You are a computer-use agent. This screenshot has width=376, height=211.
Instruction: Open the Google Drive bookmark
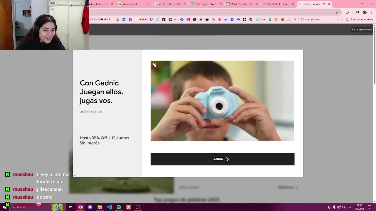(118, 20)
